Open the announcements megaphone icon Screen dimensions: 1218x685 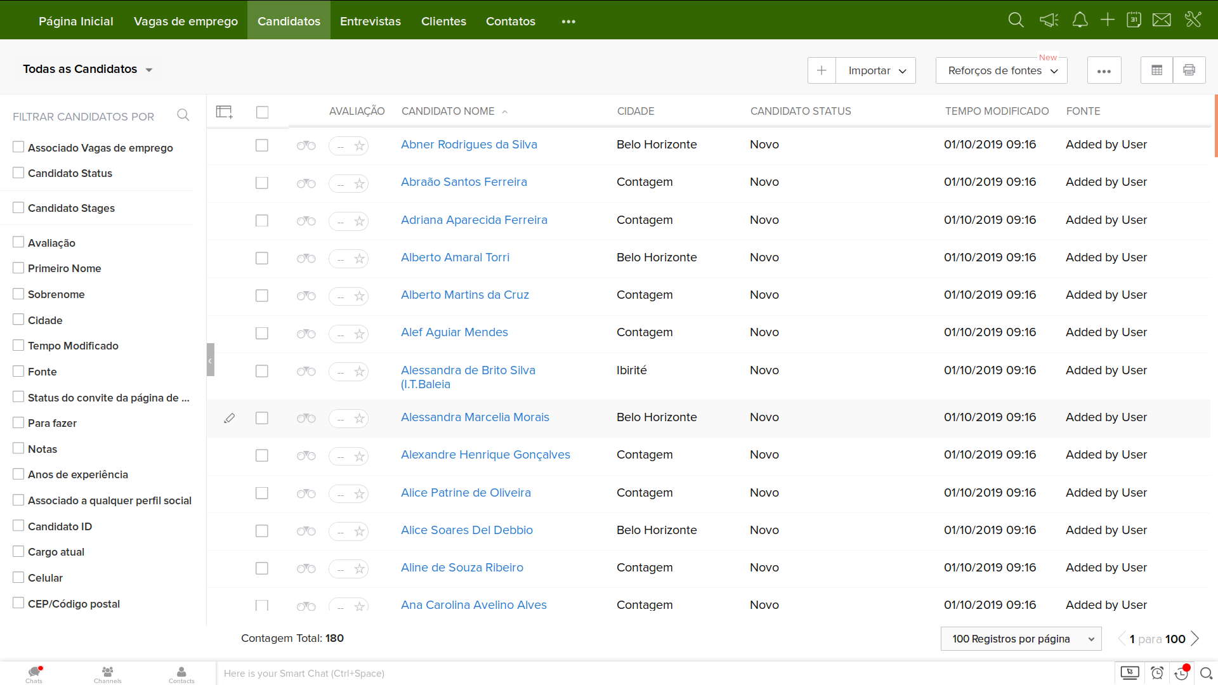(x=1049, y=20)
